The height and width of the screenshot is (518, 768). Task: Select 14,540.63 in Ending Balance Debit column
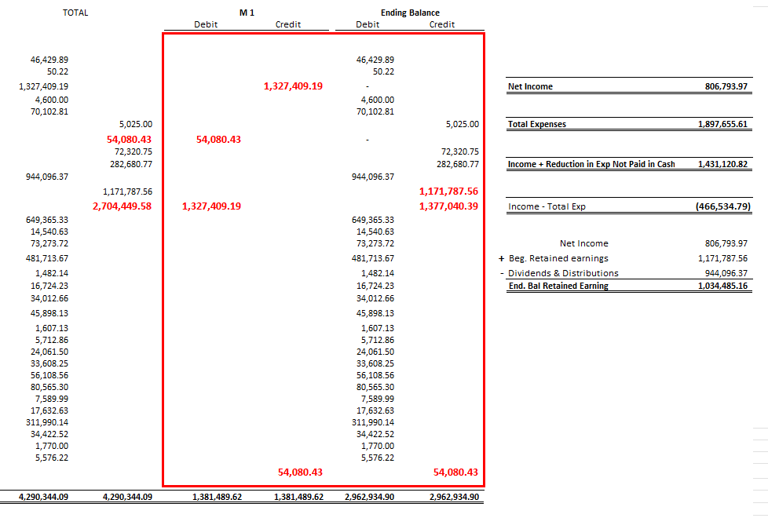point(375,232)
